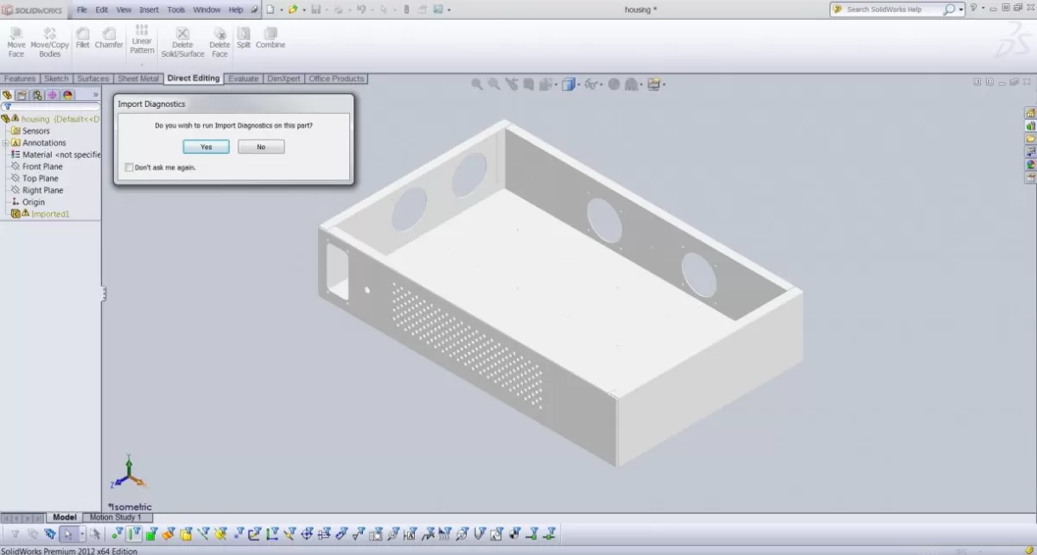
Task: Click the Previous View icon
Action: pos(512,84)
